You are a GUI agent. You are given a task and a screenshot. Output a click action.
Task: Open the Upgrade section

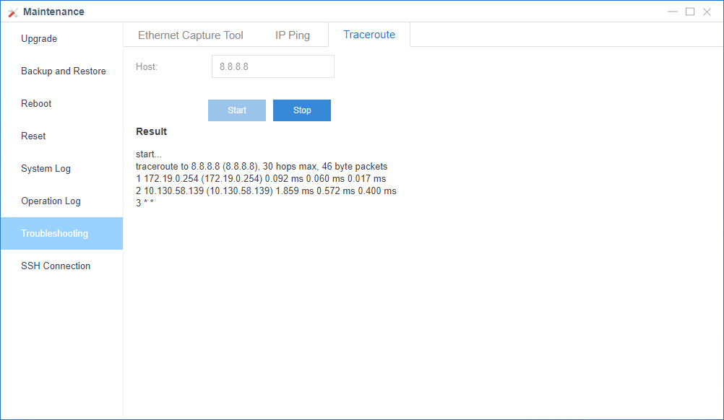[x=39, y=39]
